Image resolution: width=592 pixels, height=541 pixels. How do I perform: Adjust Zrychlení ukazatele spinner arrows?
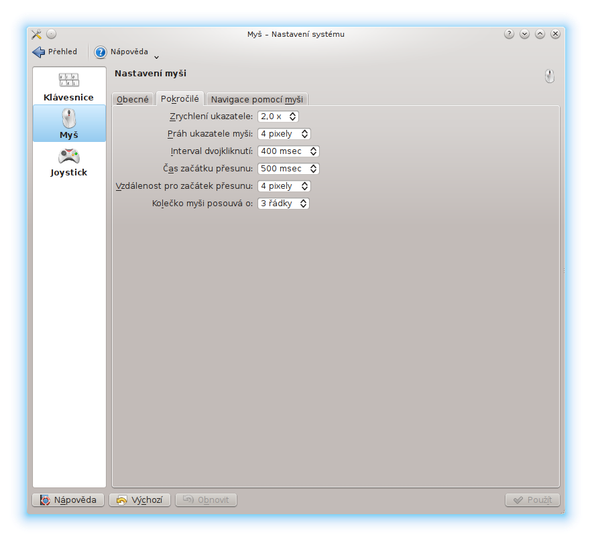pyautogui.click(x=292, y=117)
